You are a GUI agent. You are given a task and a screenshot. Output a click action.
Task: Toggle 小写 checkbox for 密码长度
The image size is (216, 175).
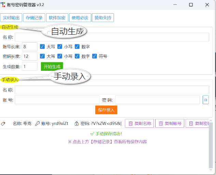click(60, 56)
